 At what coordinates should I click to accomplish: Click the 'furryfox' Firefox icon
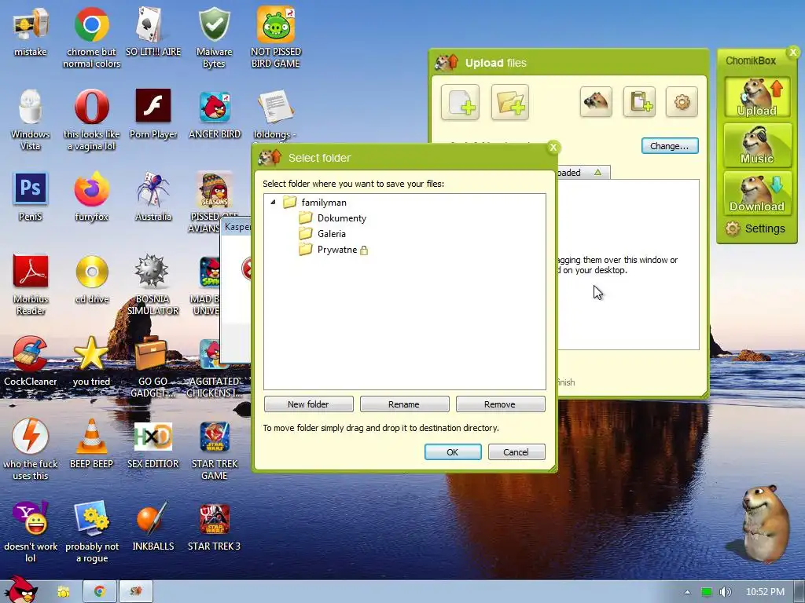pyautogui.click(x=91, y=197)
